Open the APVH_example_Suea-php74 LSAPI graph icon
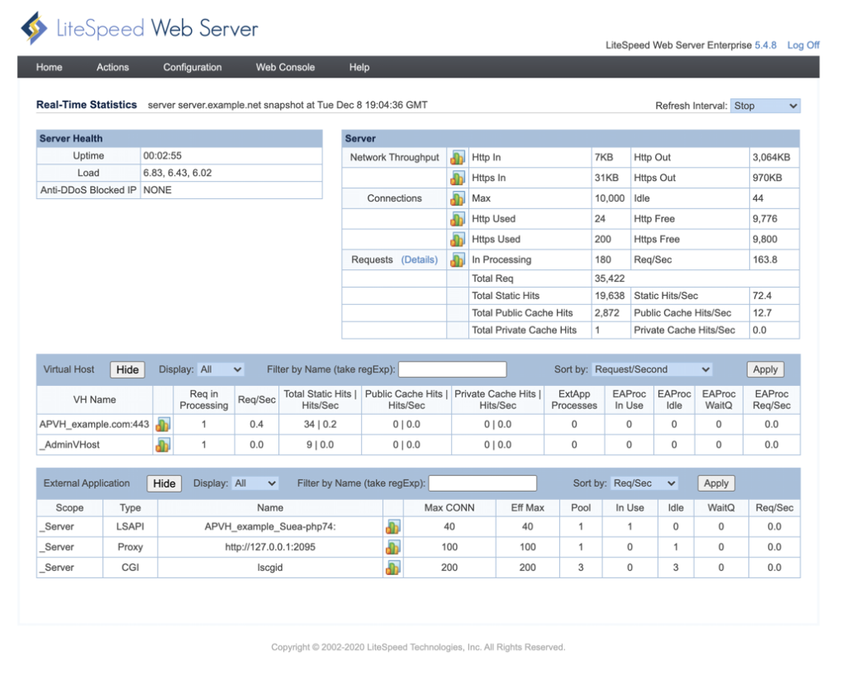The width and height of the screenshot is (846, 675). point(392,526)
